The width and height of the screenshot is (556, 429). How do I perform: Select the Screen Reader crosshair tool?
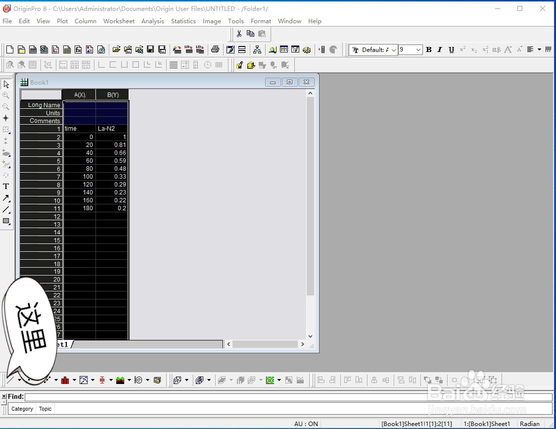(x=6, y=118)
